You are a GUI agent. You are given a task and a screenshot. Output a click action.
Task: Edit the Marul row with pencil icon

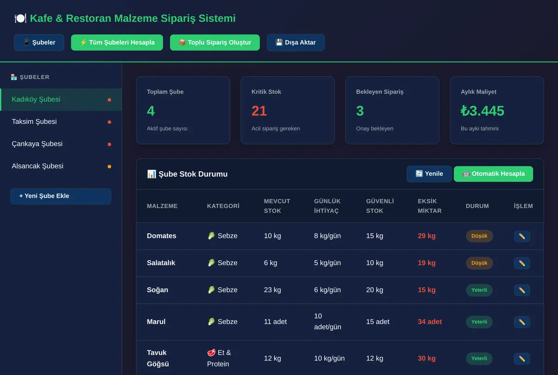pyautogui.click(x=522, y=322)
